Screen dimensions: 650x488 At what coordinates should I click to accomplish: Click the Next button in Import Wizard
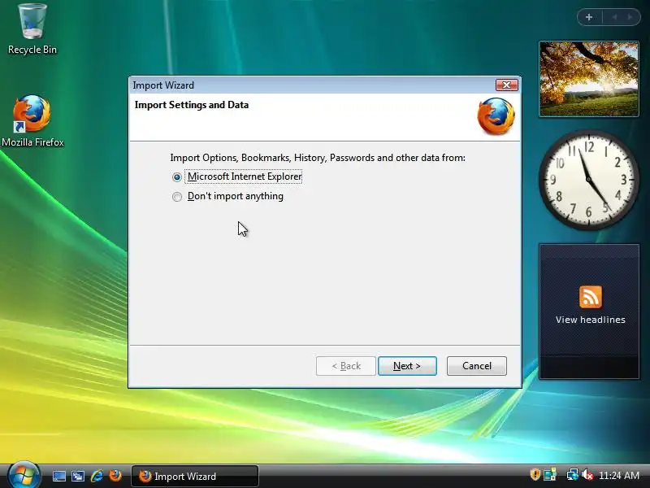pos(407,366)
